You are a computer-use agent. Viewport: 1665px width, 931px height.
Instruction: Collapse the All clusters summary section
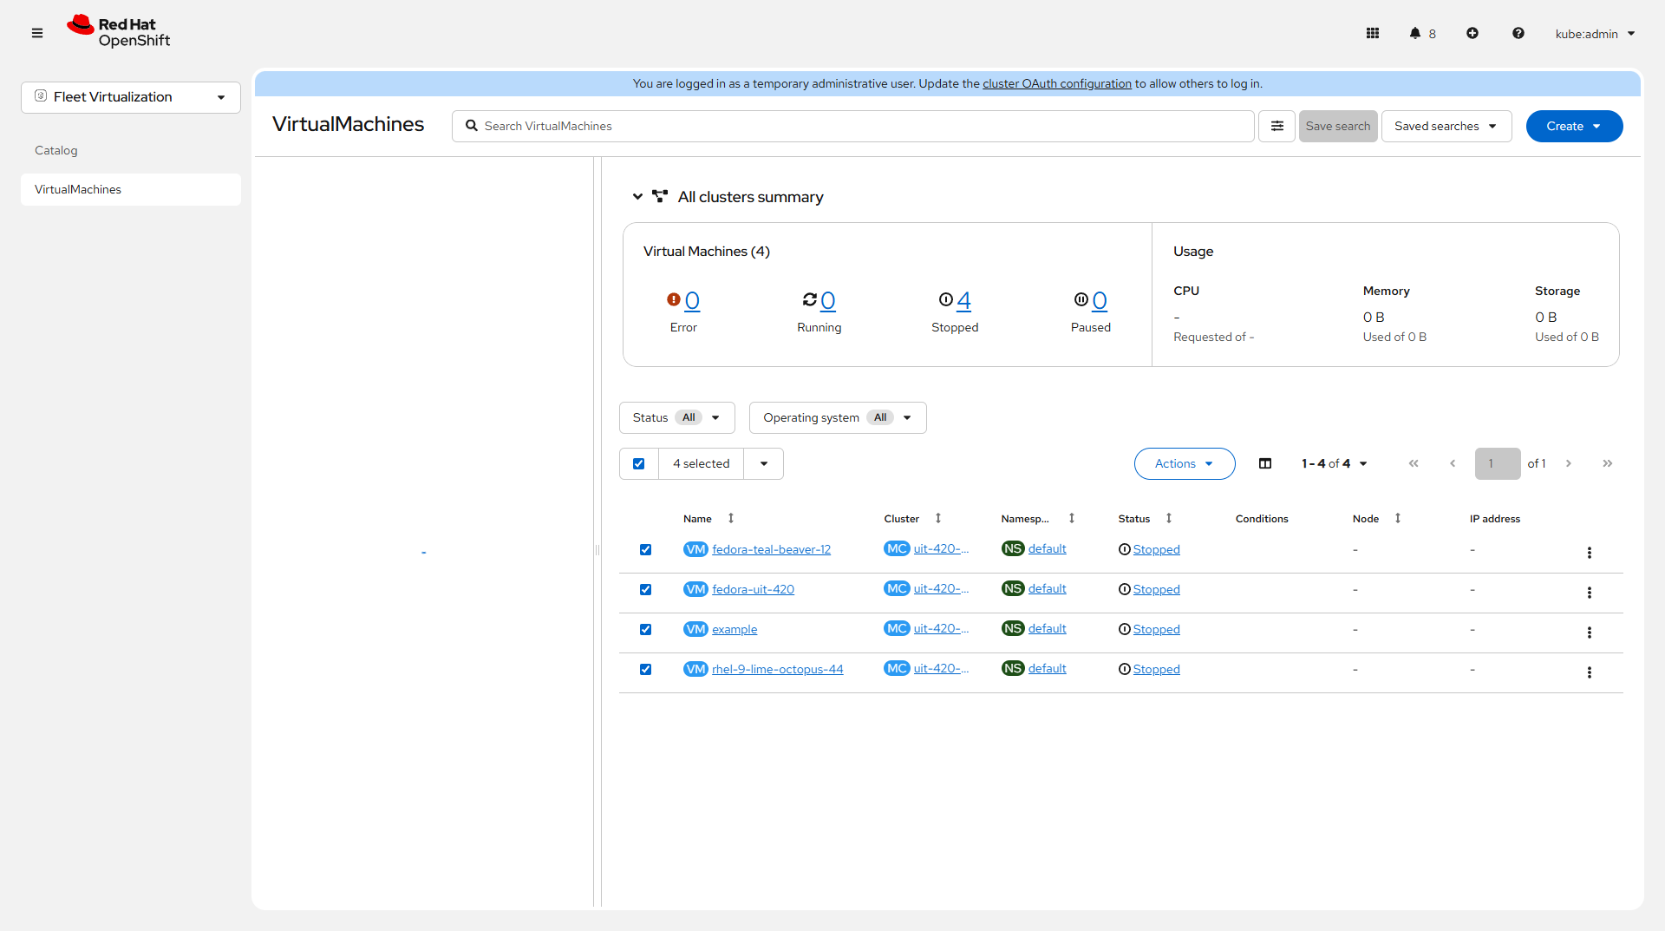pos(637,197)
